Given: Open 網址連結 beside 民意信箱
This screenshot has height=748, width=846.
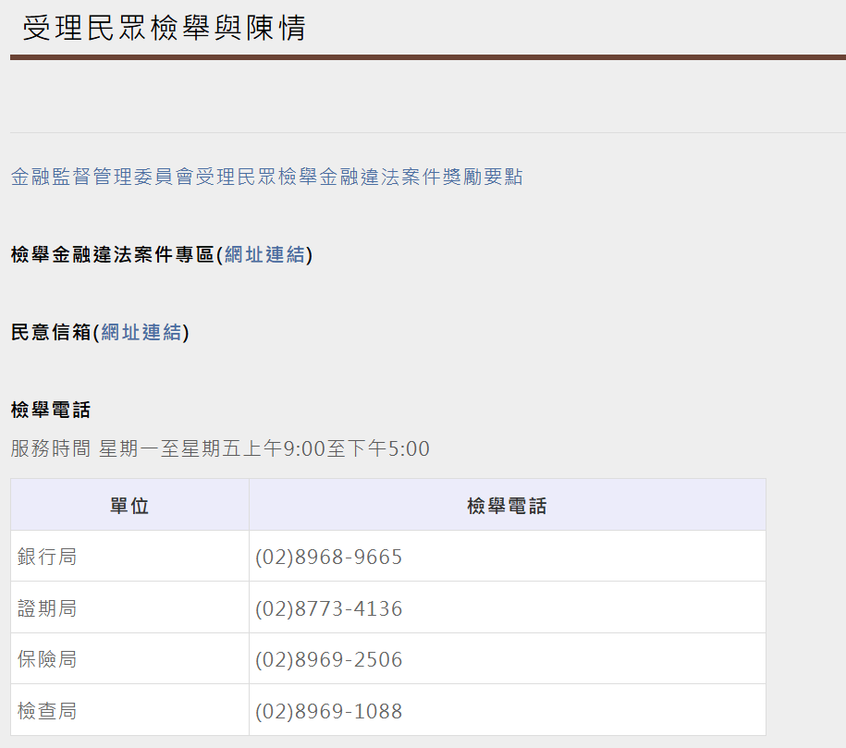Looking at the screenshot, I should point(141,333).
